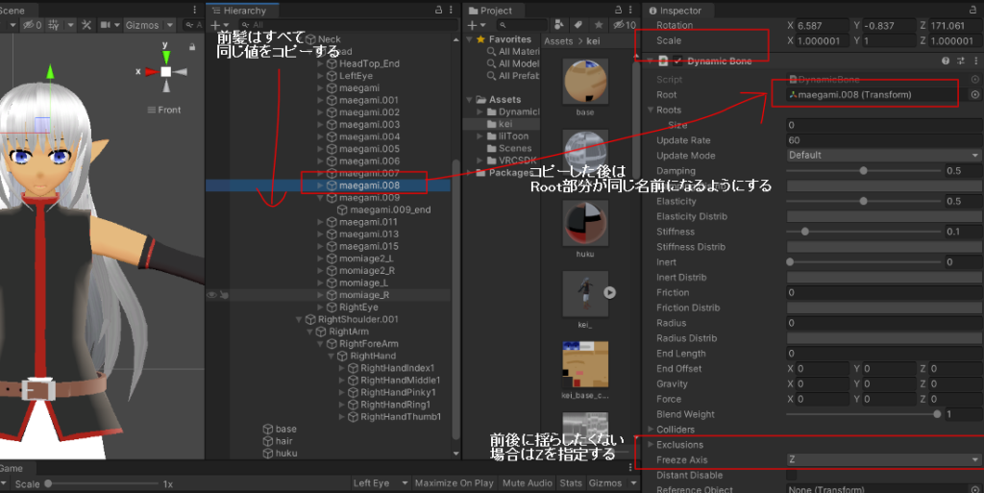The width and height of the screenshot is (984, 493).
Task: Open Dynamic Bone component help icon
Action: [946, 61]
